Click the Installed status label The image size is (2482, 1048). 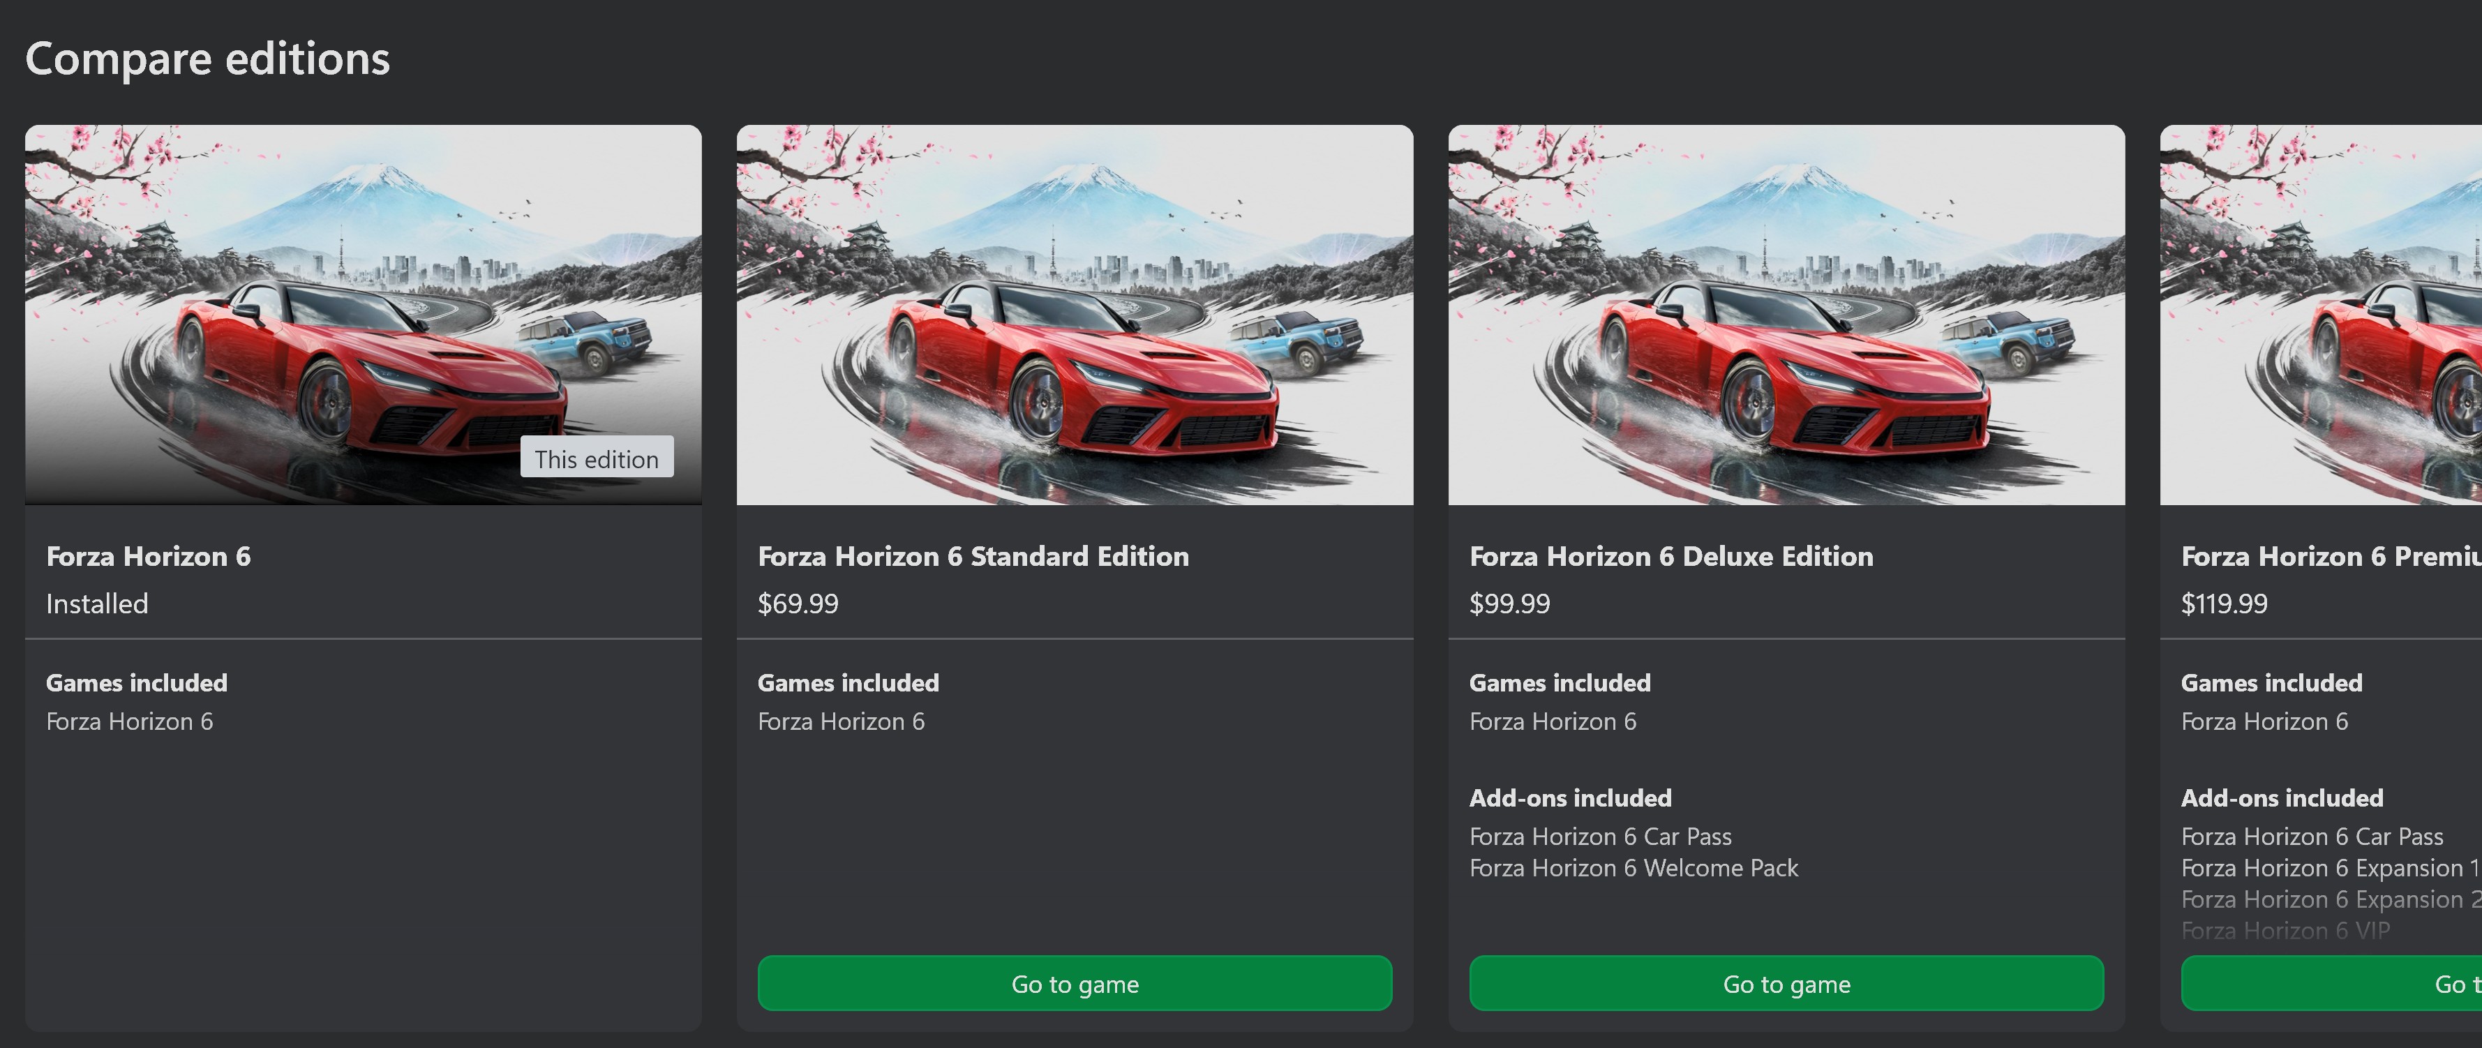coord(97,604)
